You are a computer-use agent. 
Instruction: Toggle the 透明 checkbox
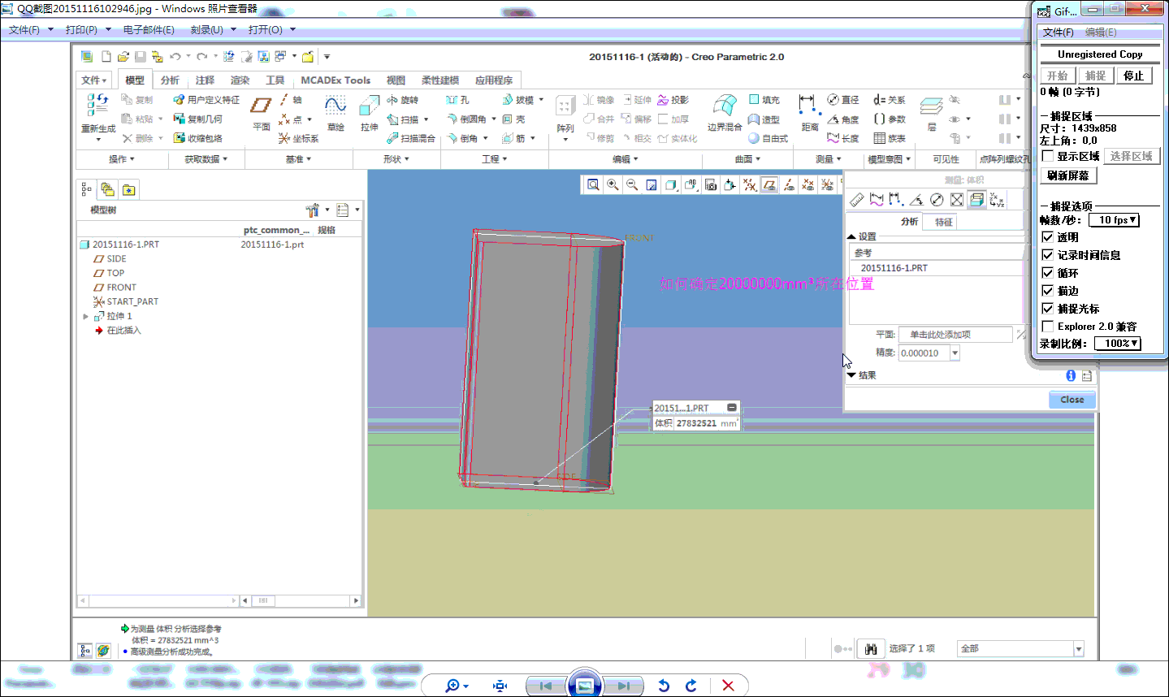pyautogui.click(x=1048, y=237)
